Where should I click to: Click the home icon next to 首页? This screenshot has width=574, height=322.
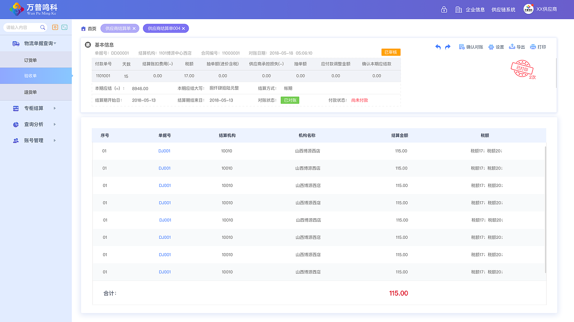click(x=83, y=29)
